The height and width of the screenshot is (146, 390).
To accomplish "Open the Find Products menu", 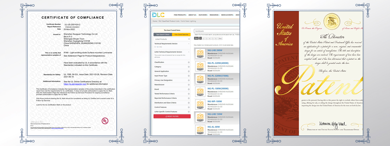I will [180, 15].
